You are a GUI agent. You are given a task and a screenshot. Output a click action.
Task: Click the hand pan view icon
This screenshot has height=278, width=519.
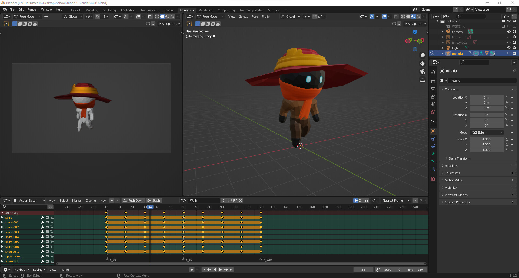point(422,63)
